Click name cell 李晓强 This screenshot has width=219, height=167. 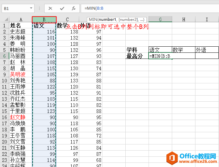tap(21, 154)
